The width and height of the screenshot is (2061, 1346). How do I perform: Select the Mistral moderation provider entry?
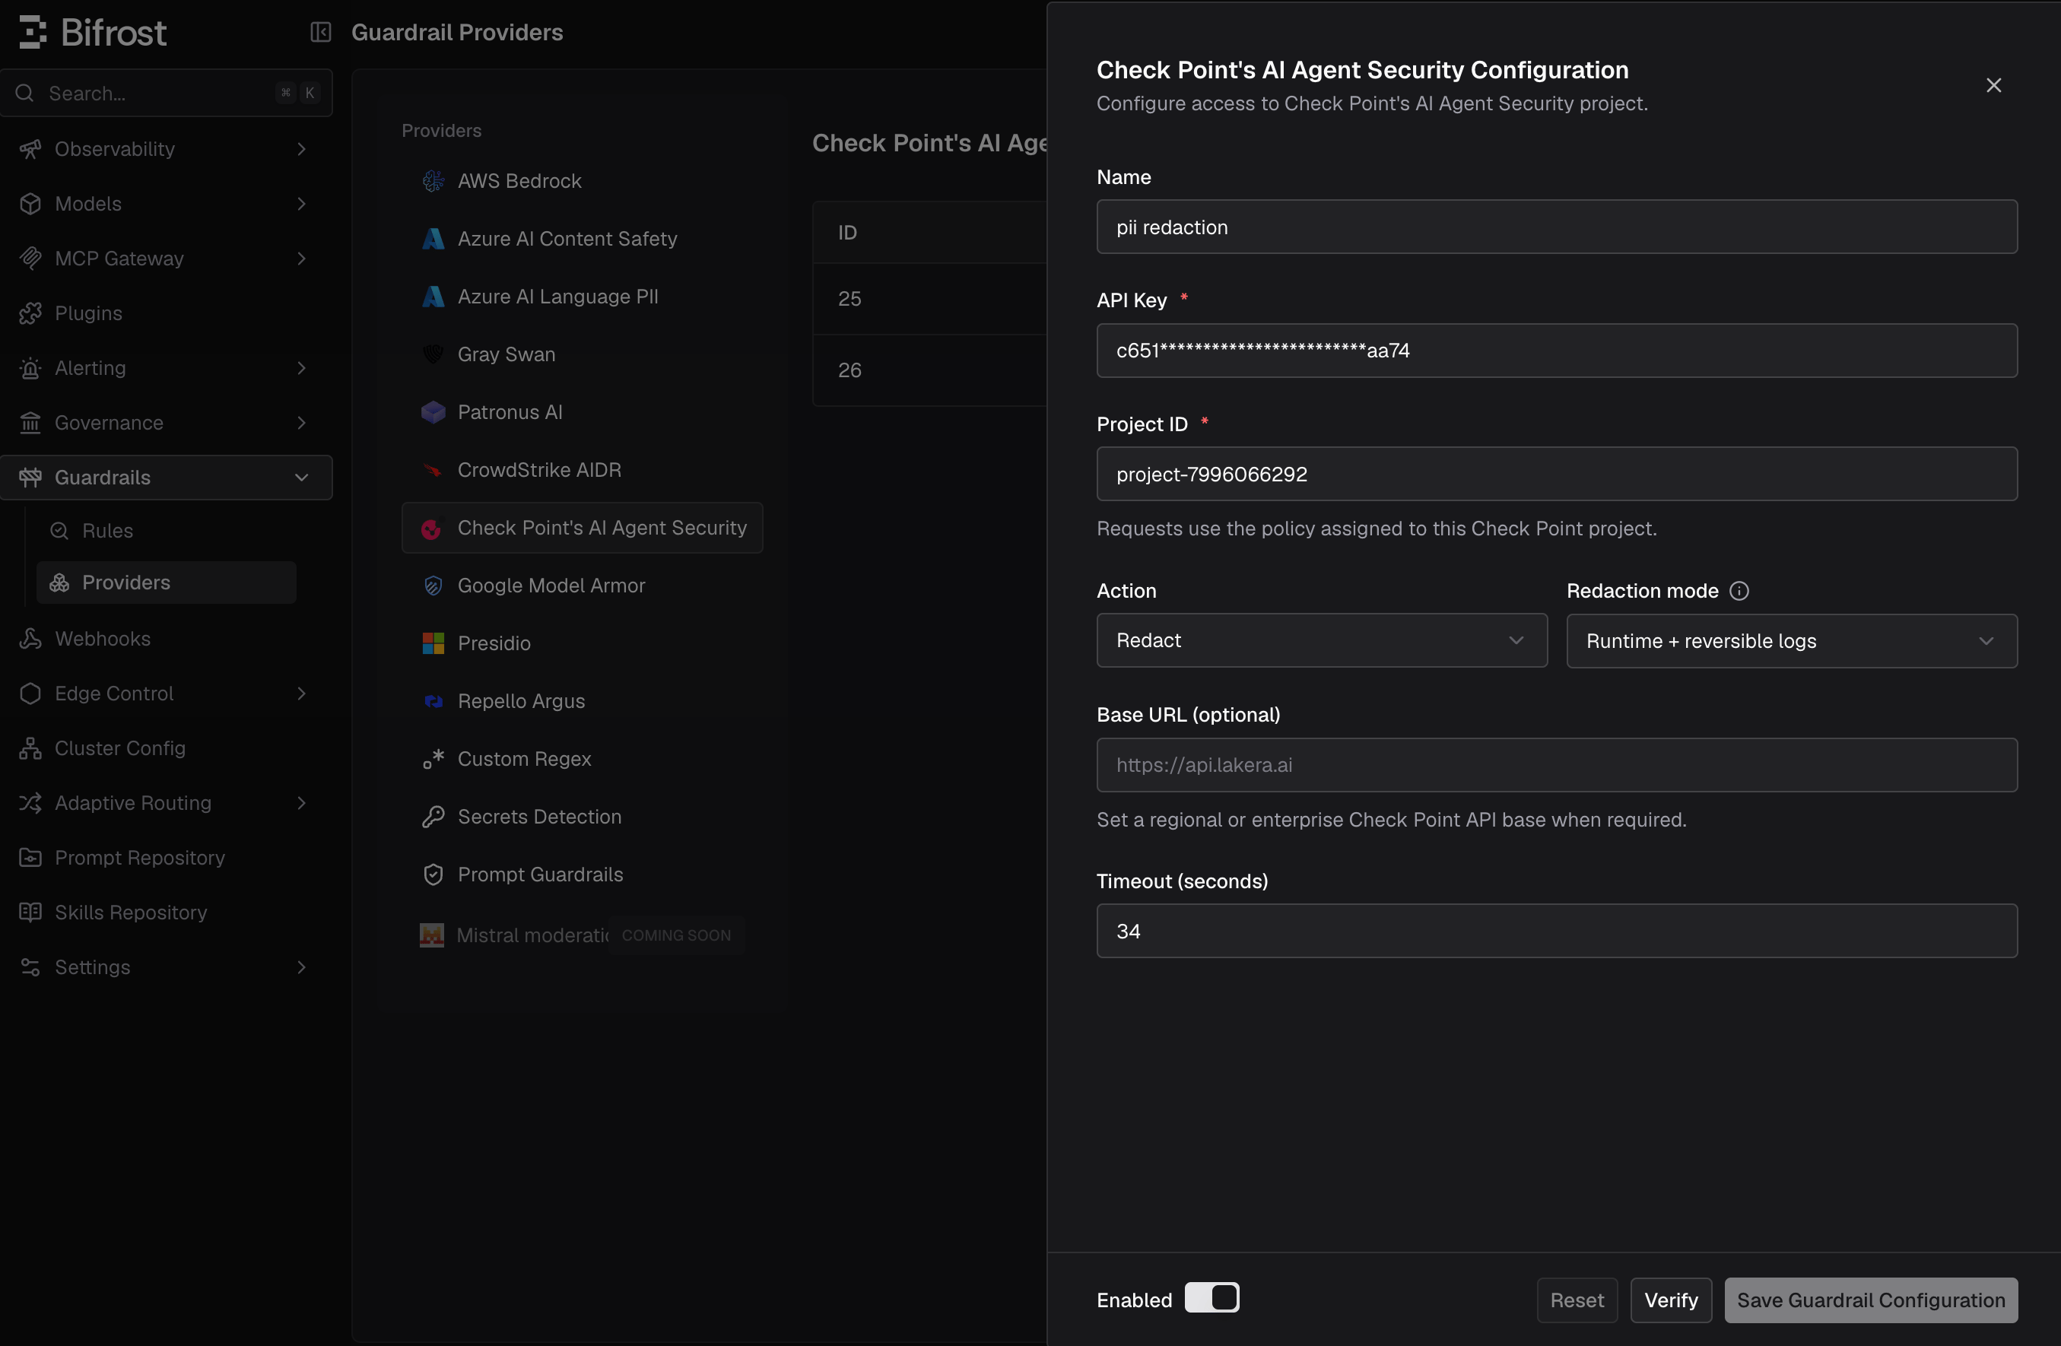[x=582, y=935]
